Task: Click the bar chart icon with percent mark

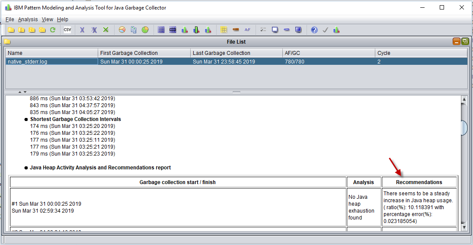Action: coord(208,30)
